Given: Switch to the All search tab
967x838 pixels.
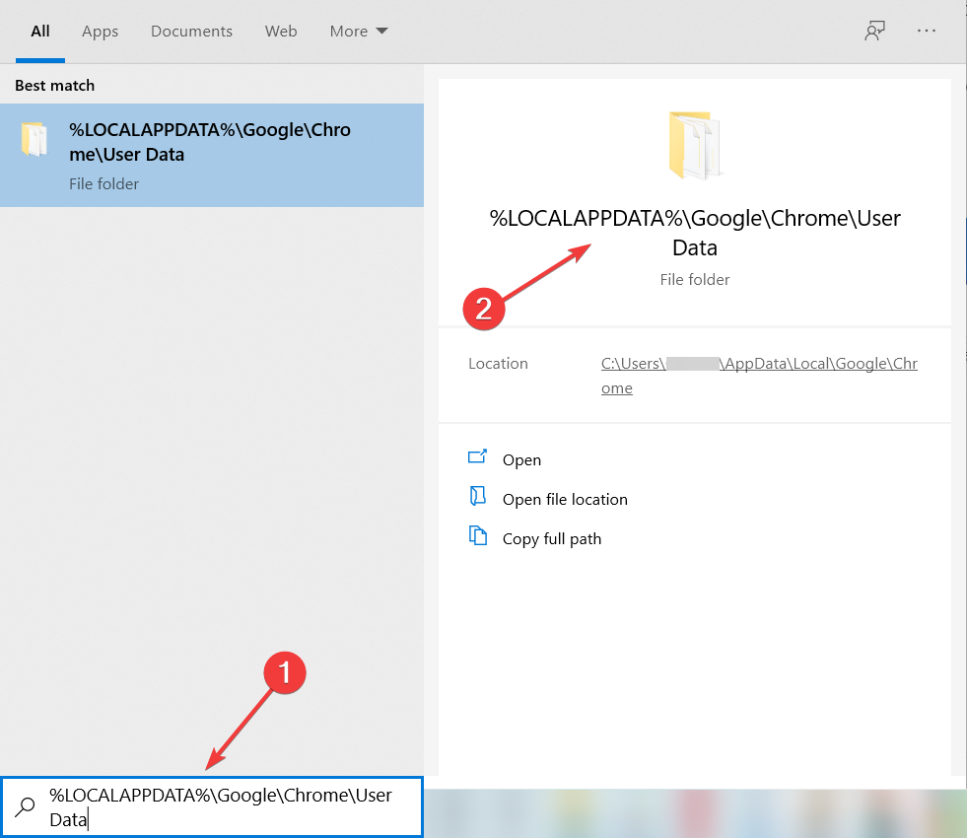Looking at the screenshot, I should point(40,32).
